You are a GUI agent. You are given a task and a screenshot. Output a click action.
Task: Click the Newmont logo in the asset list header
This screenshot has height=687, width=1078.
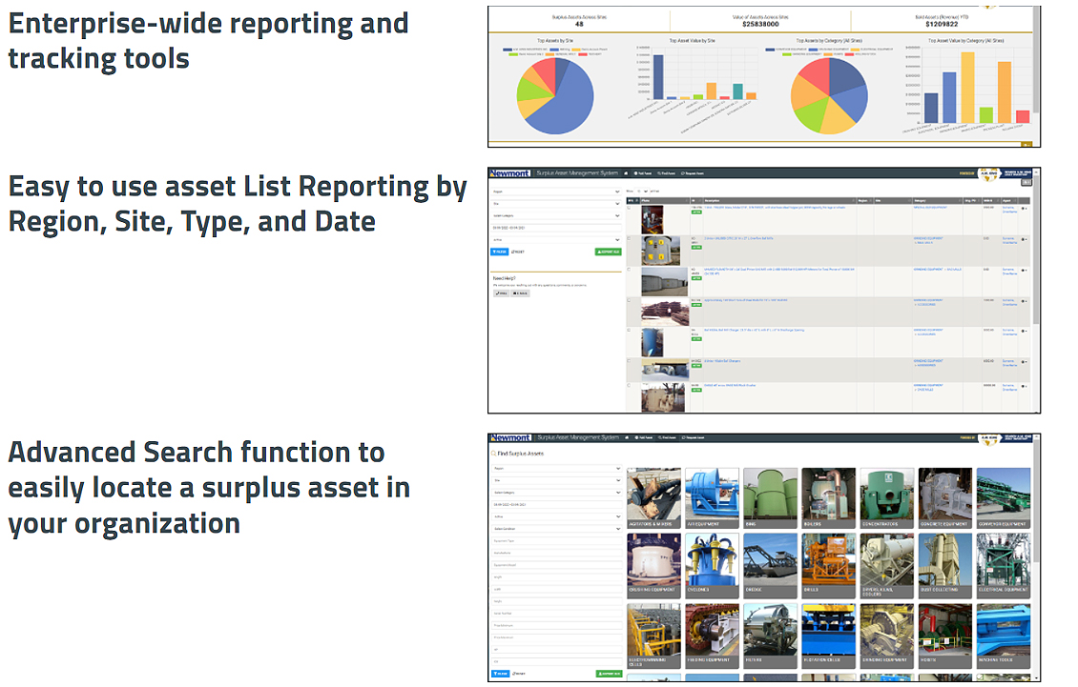pyautogui.click(x=510, y=173)
